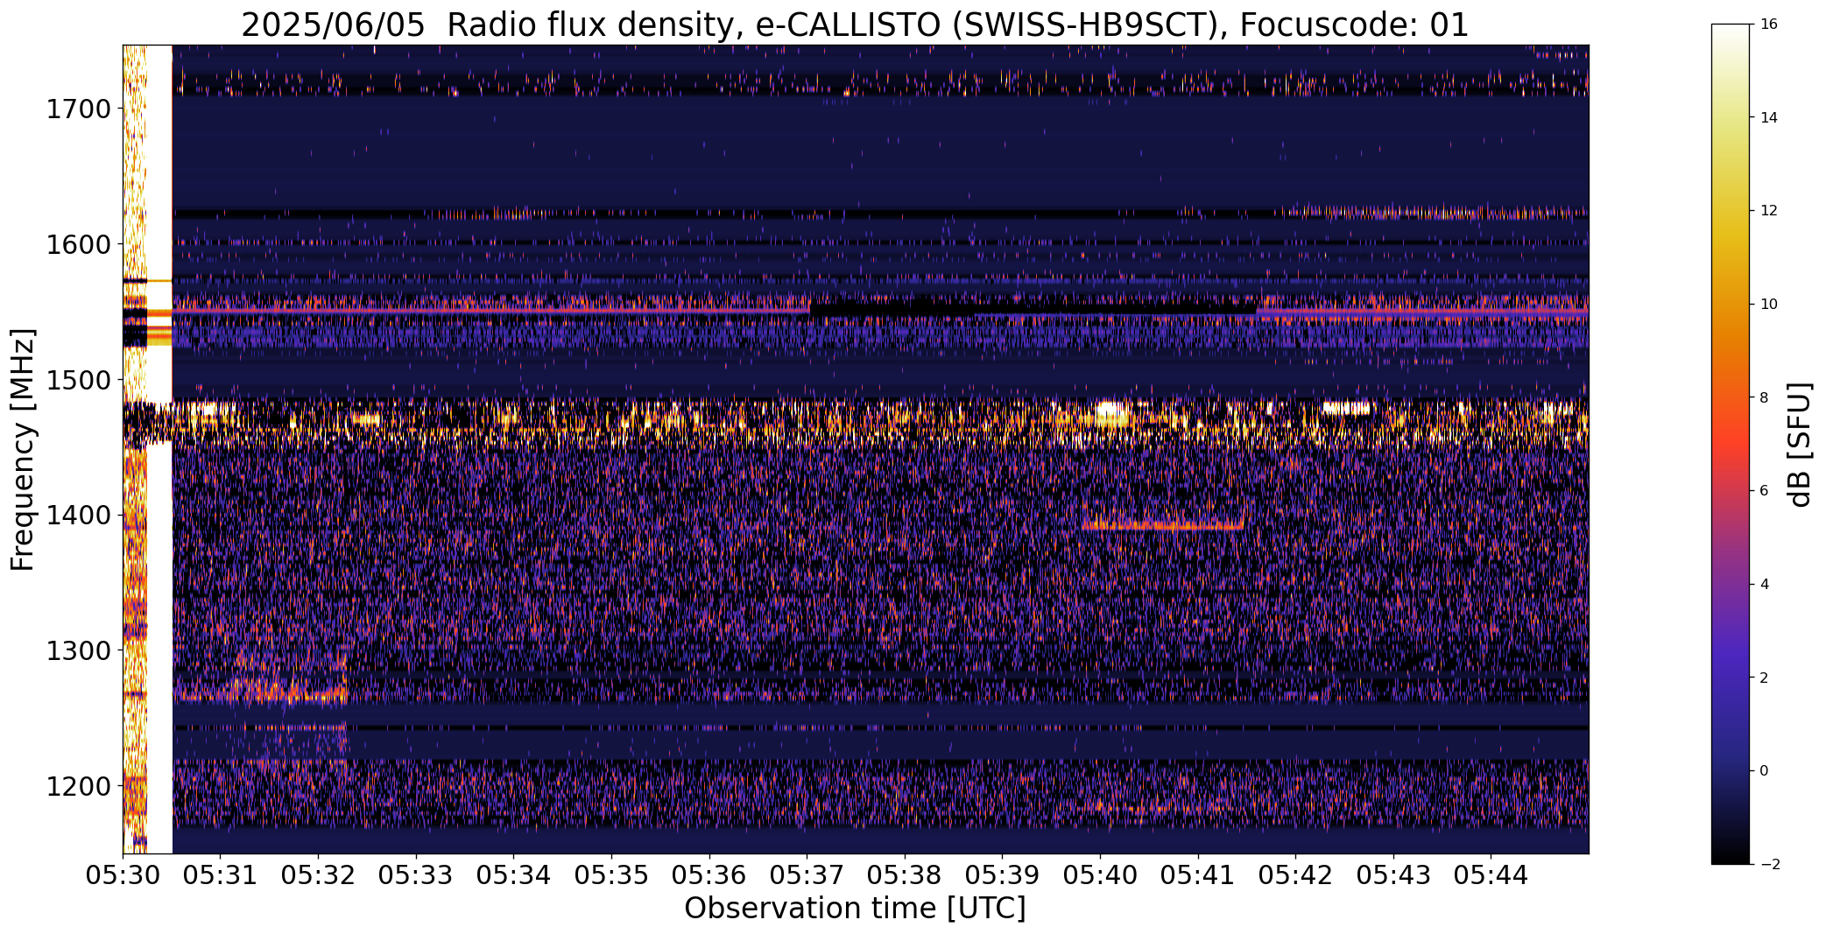
Task: Click the colorbar tick label 16
Action: click(x=1769, y=24)
